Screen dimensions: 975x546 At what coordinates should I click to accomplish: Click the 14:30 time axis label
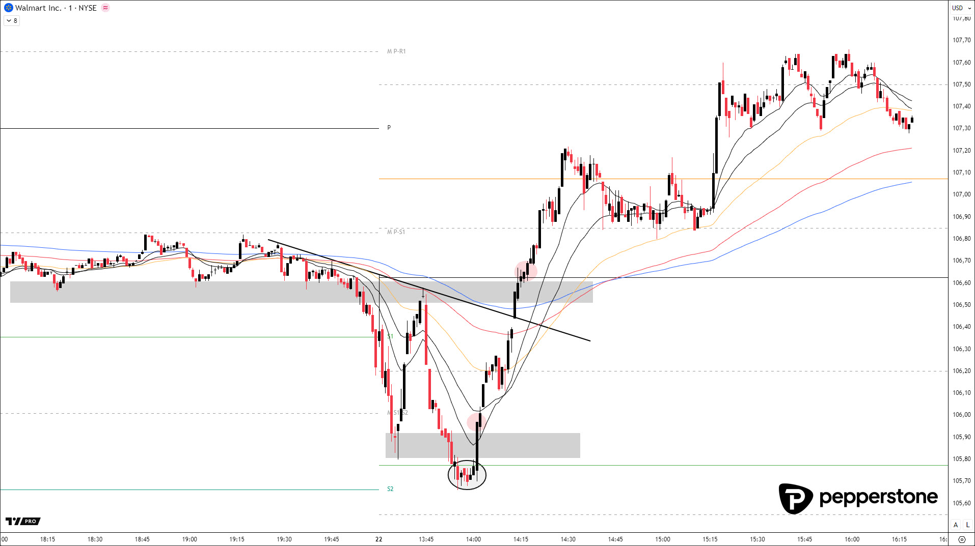pos(568,539)
